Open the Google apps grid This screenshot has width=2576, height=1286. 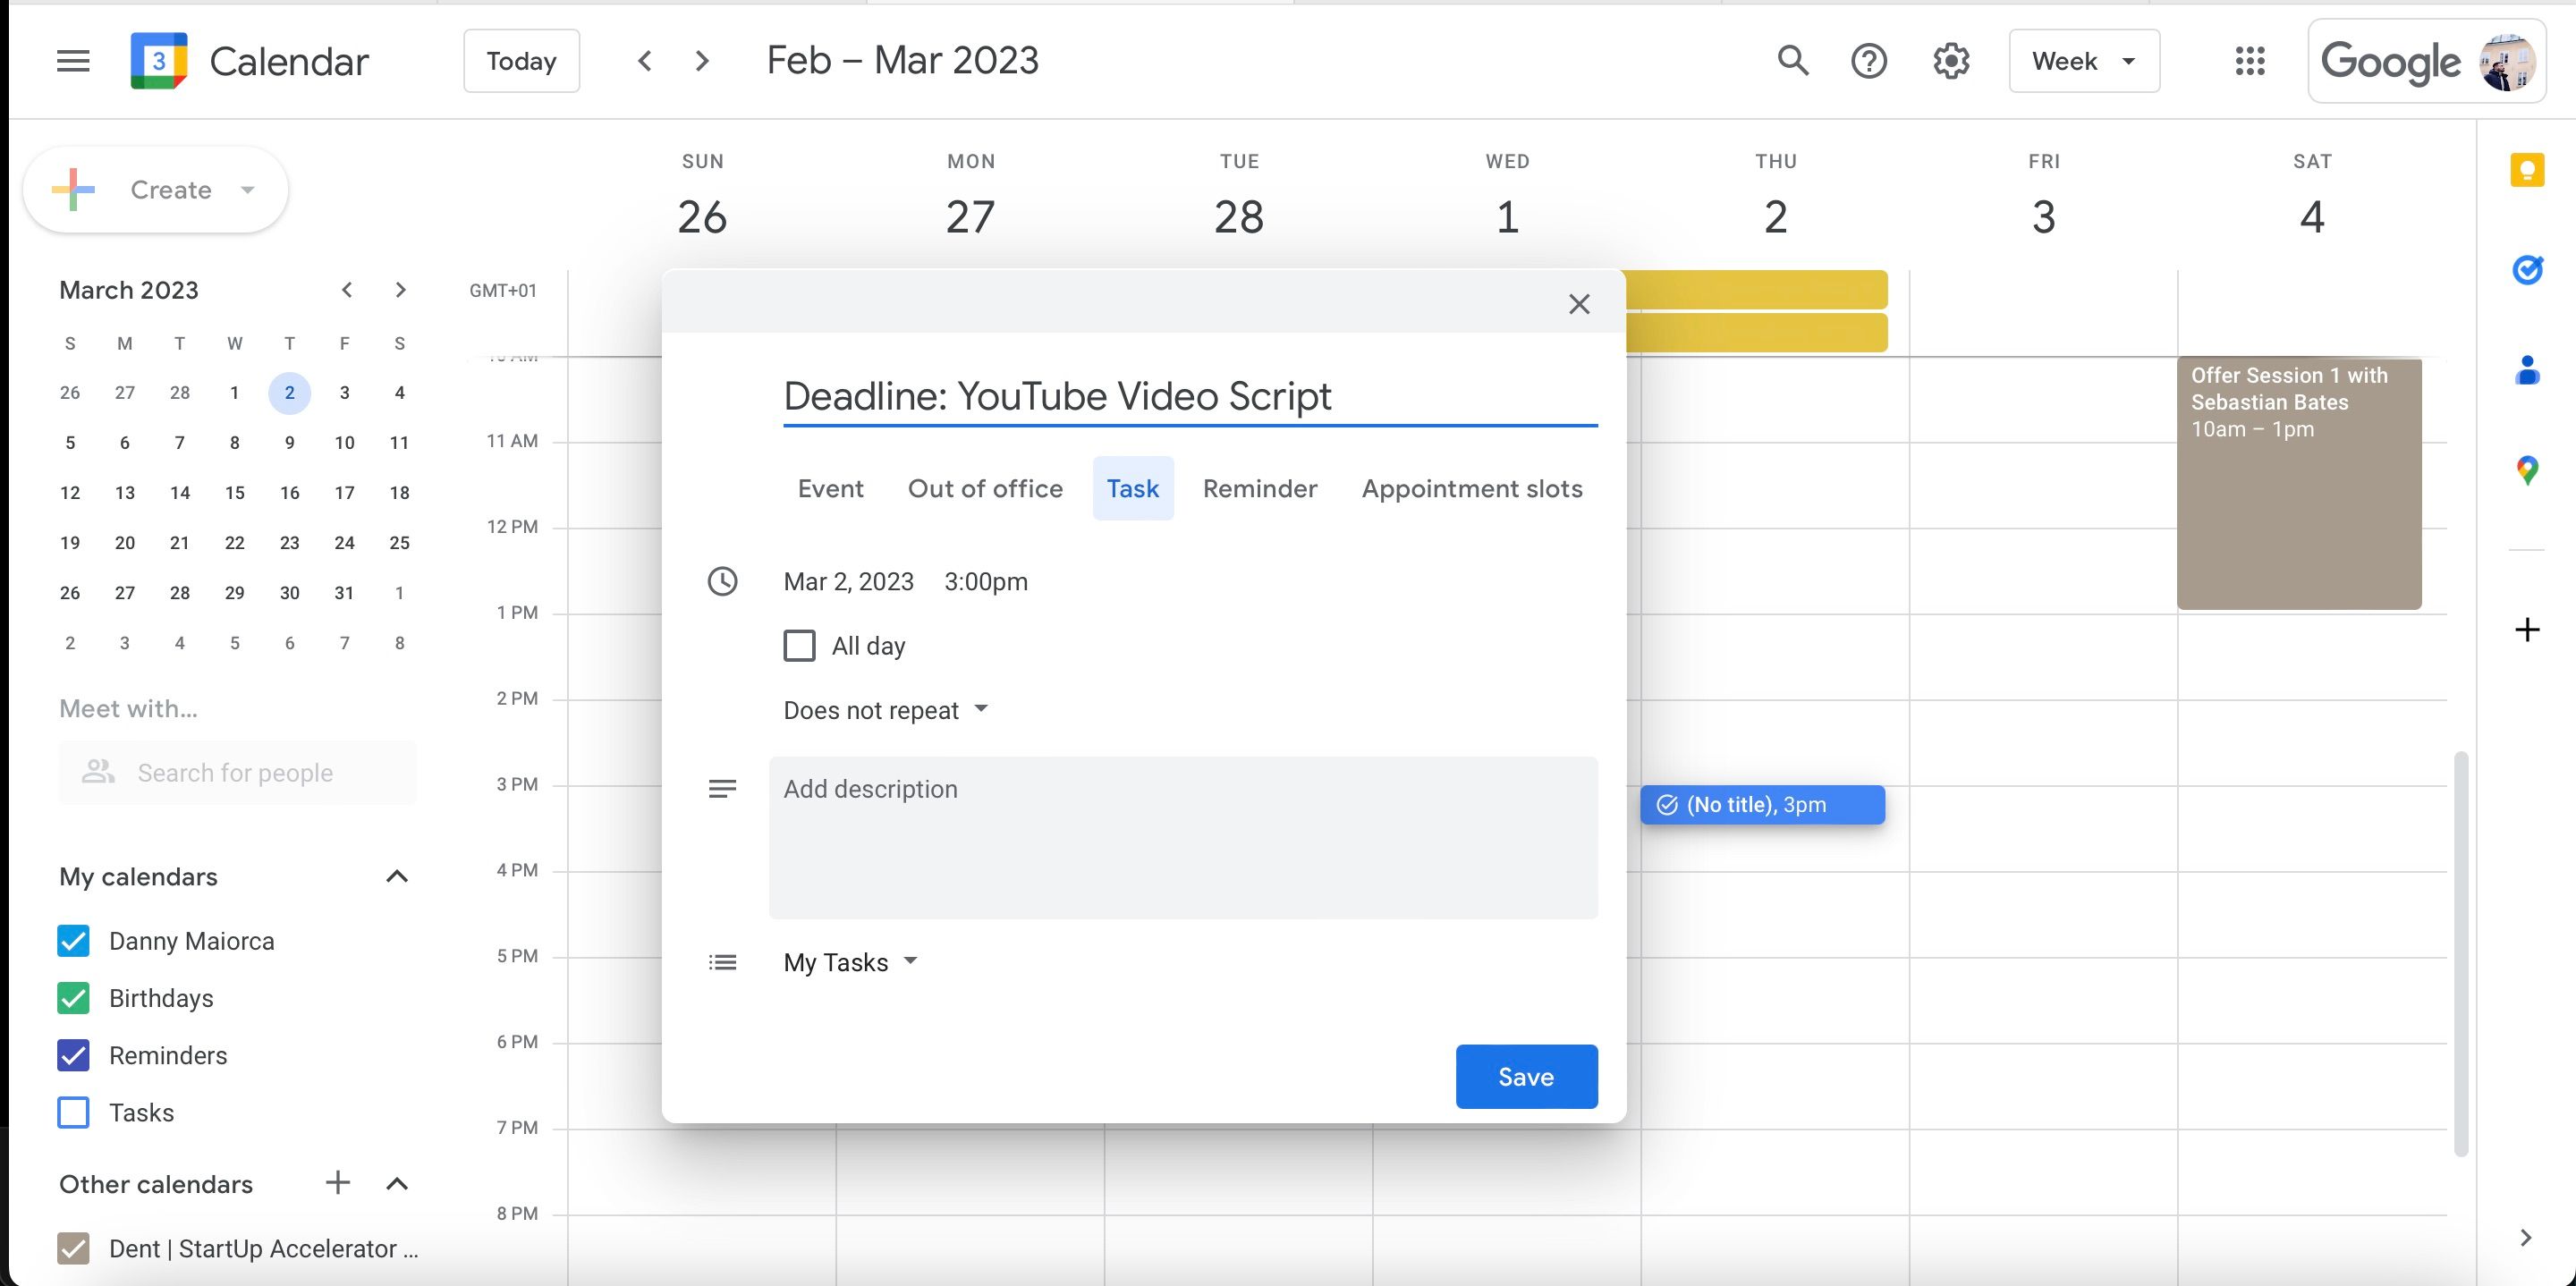2249,61
